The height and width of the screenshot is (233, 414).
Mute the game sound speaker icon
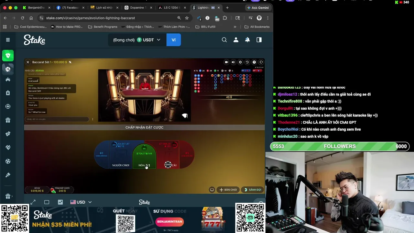click(x=233, y=62)
